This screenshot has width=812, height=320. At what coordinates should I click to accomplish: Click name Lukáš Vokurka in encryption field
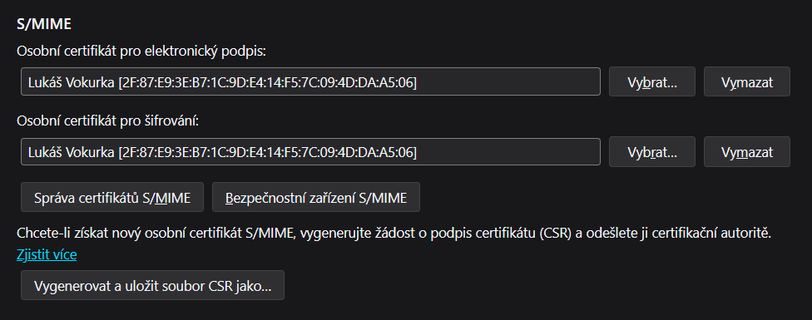(72, 152)
